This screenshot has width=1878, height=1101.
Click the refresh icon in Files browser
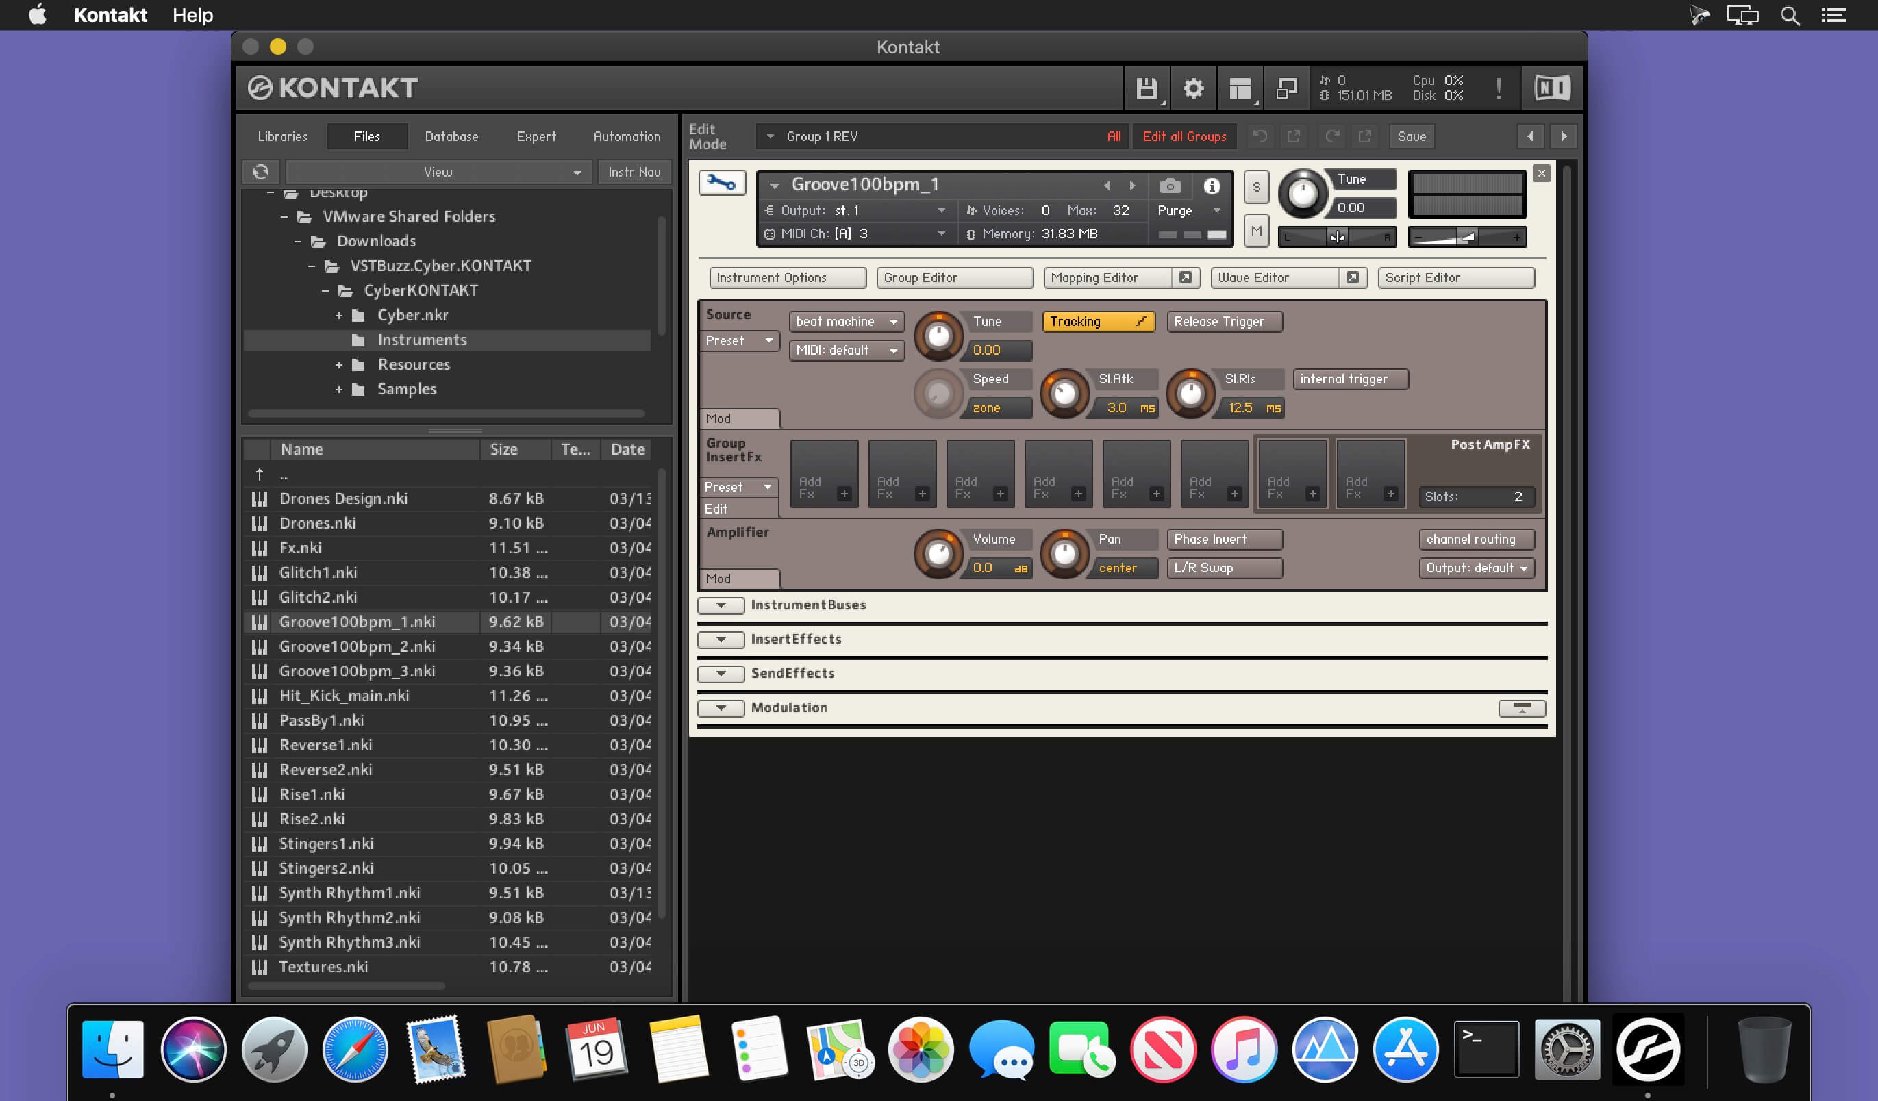[261, 172]
